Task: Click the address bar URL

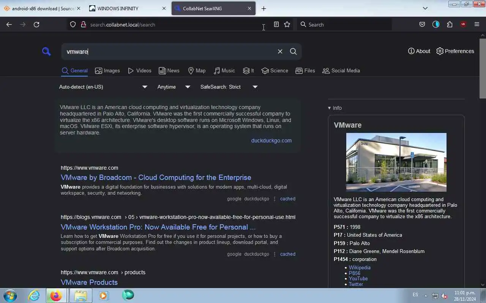Action: click(x=123, y=25)
